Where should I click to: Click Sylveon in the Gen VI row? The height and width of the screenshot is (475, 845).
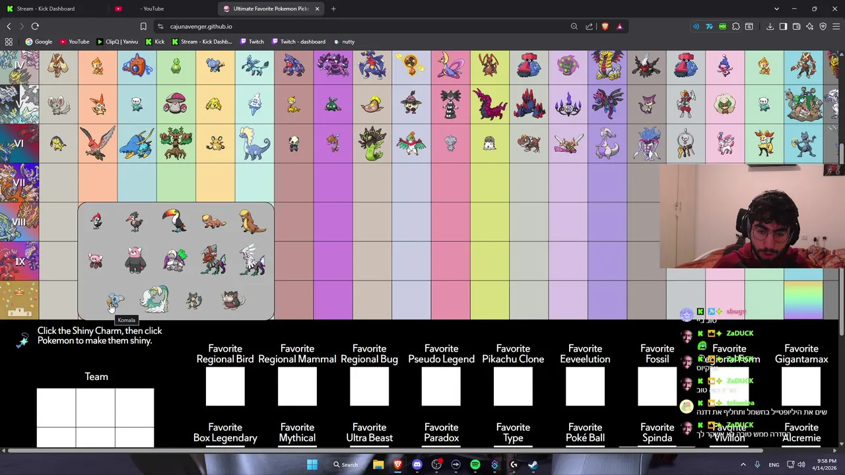[x=725, y=142]
